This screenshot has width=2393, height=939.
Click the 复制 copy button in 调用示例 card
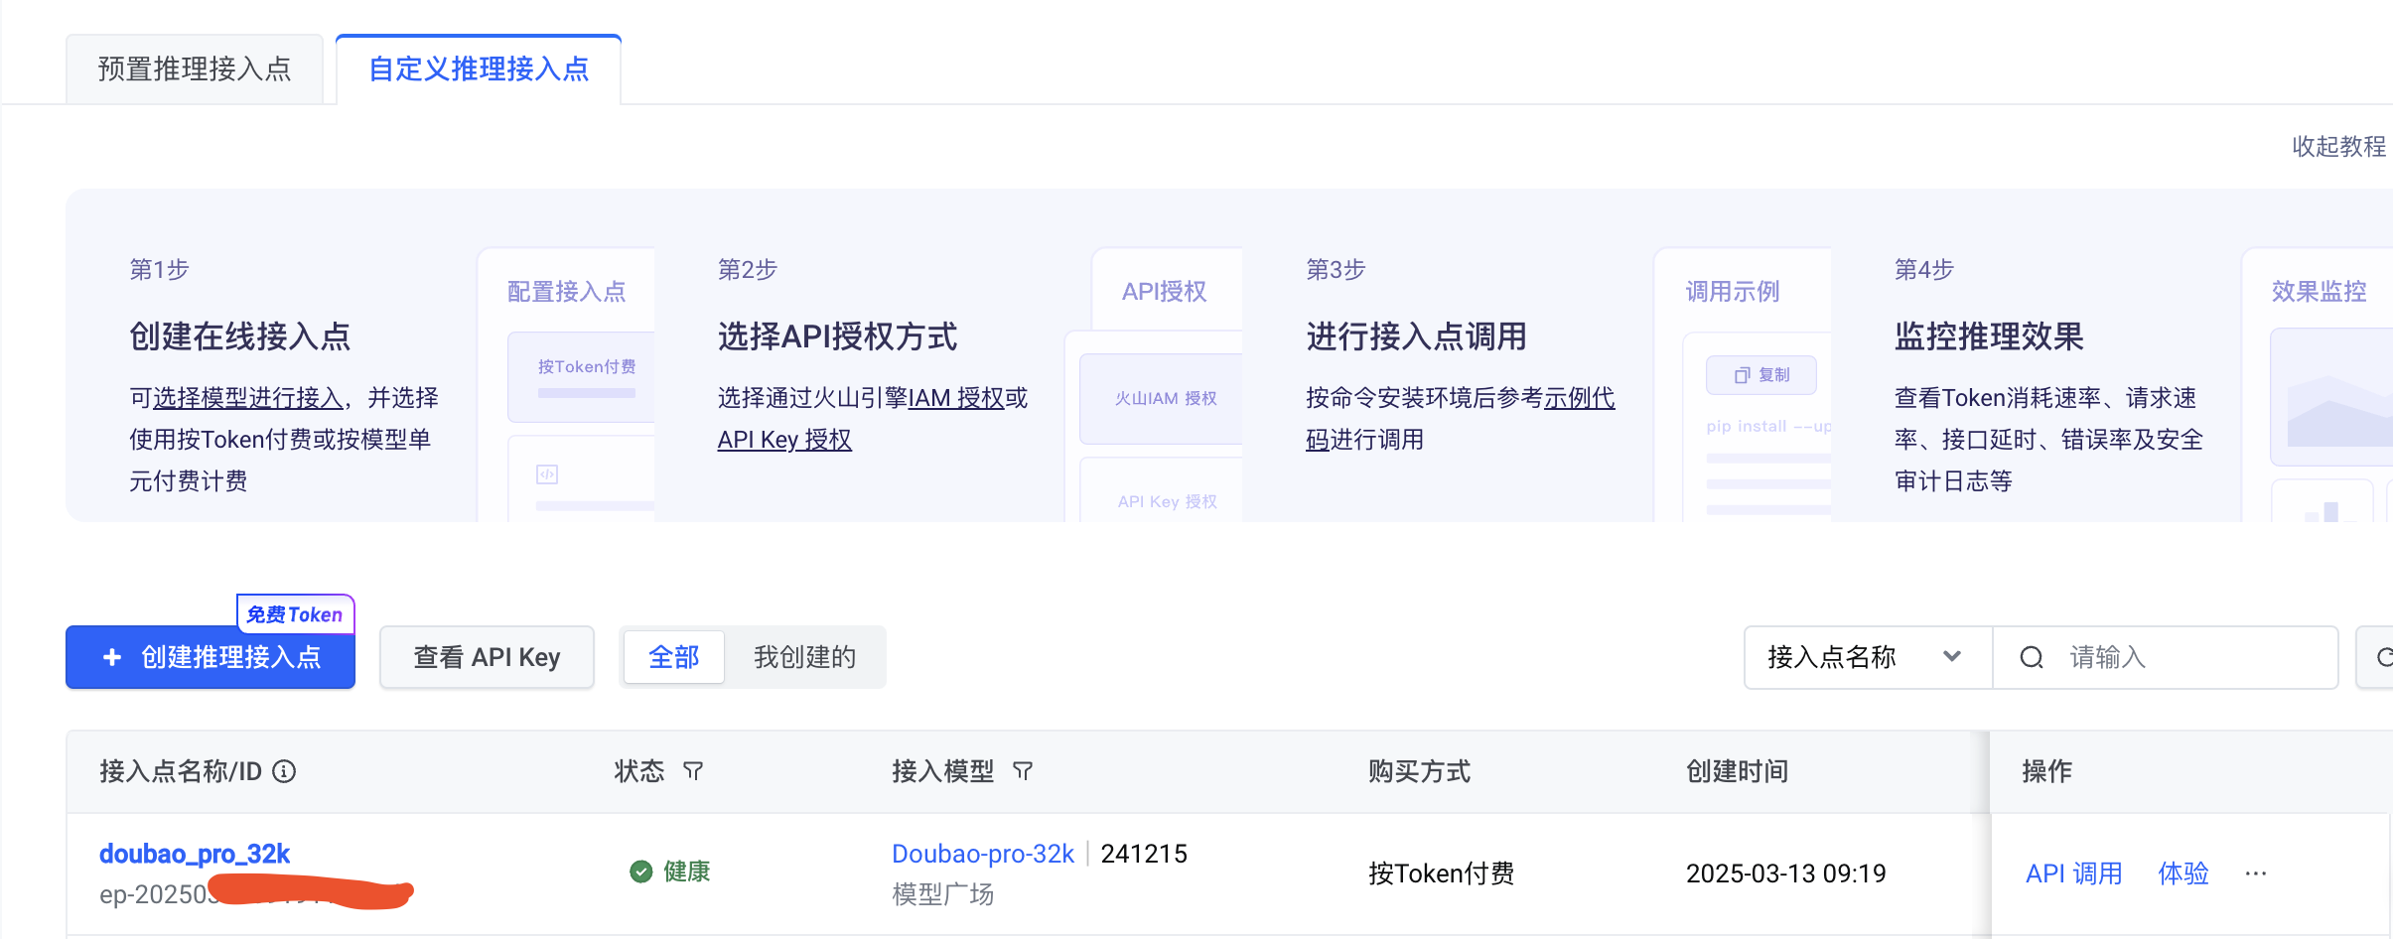point(1761,375)
